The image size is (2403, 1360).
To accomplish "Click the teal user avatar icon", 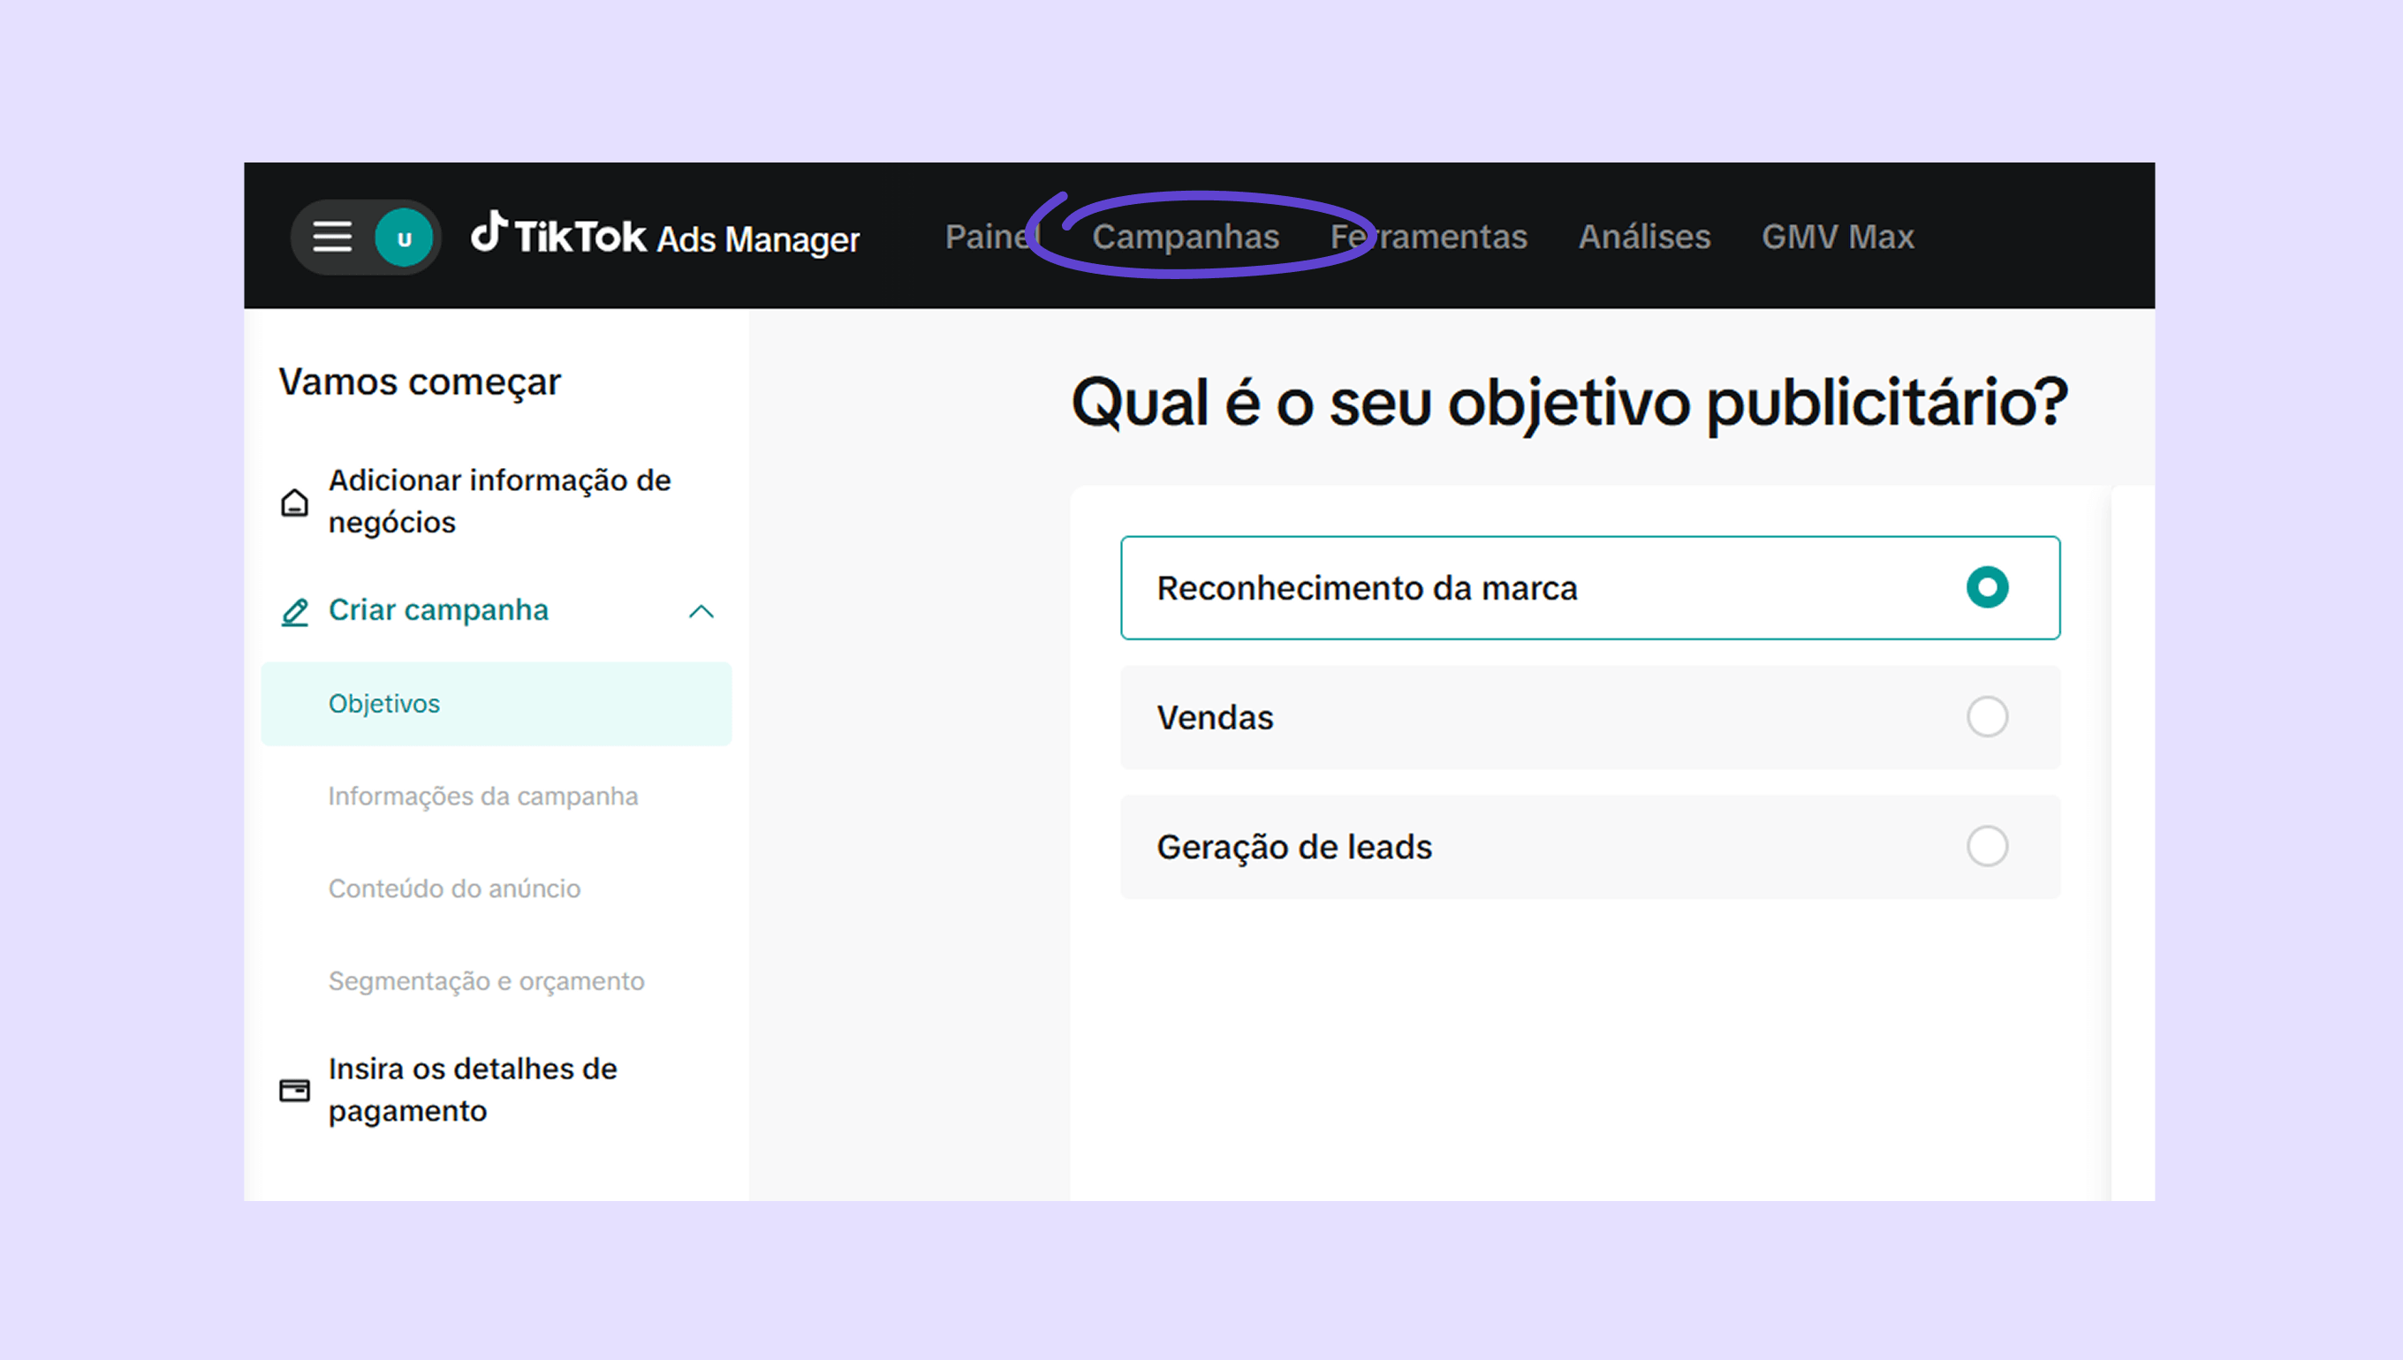I will pyautogui.click(x=404, y=238).
